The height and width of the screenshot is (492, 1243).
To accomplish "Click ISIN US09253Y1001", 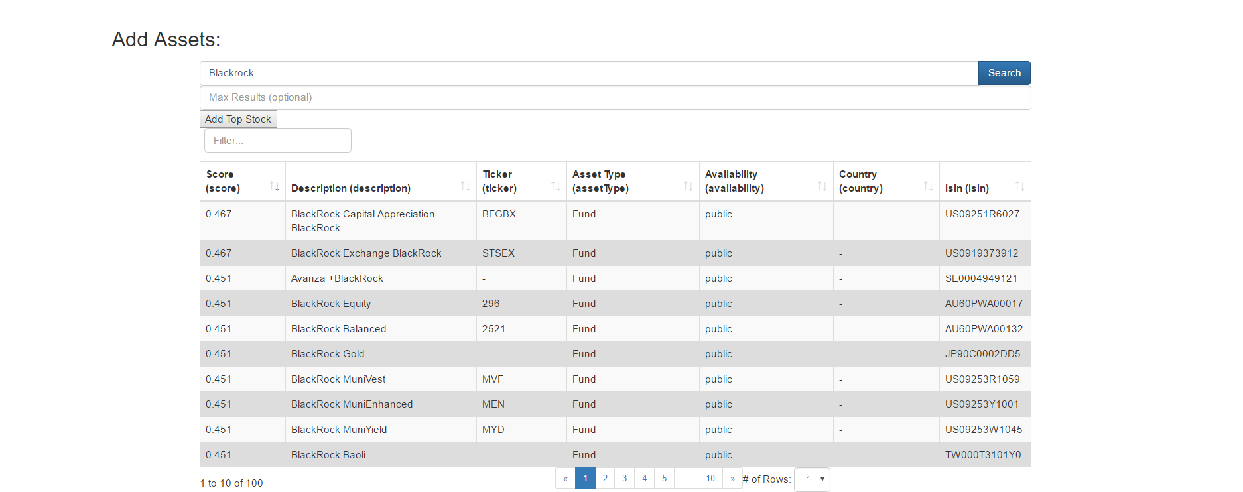I will point(982,404).
